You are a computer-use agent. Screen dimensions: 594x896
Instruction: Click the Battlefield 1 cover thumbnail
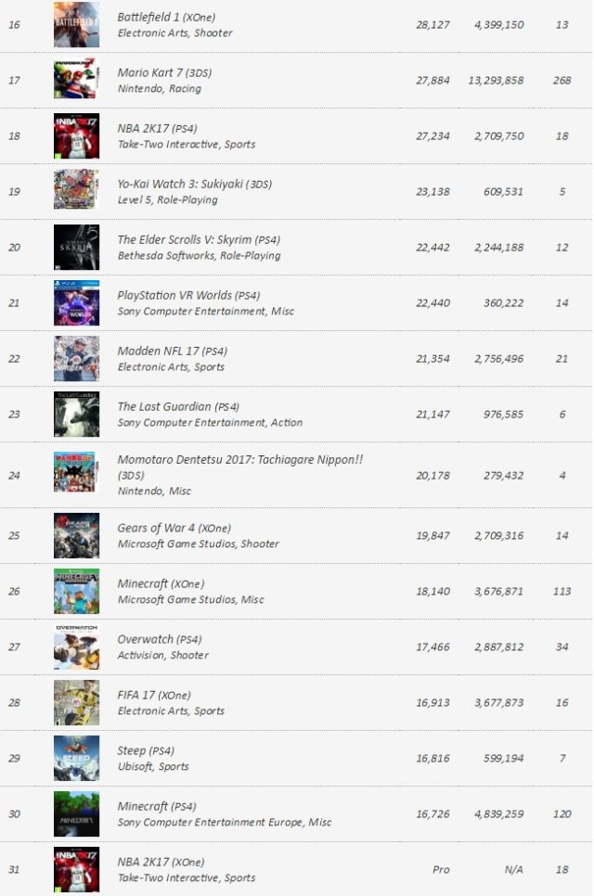pos(76,25)
